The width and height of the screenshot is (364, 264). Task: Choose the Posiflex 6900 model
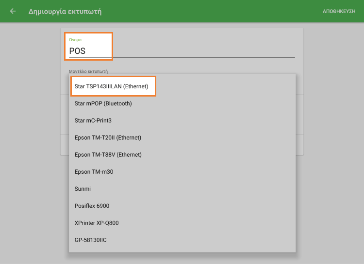pos(92,206)
